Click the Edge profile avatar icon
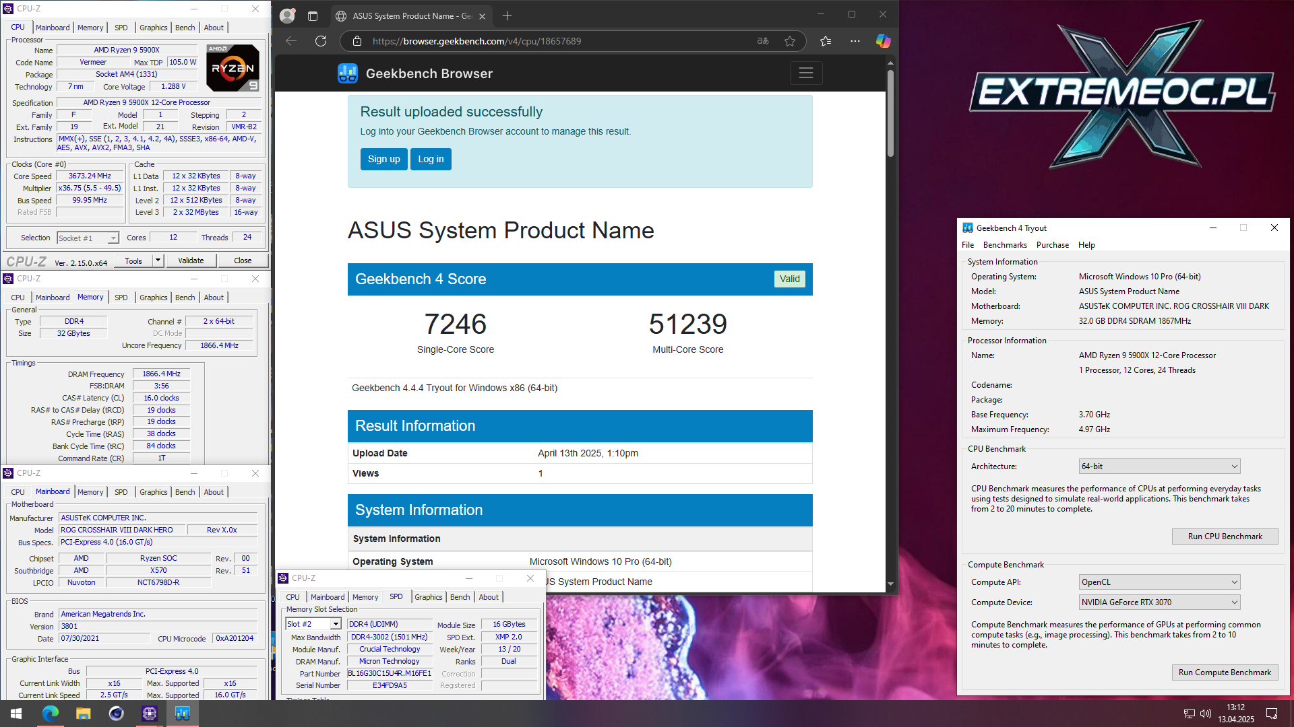This screenshot has width=1294, height=727. tap(288, 15)
